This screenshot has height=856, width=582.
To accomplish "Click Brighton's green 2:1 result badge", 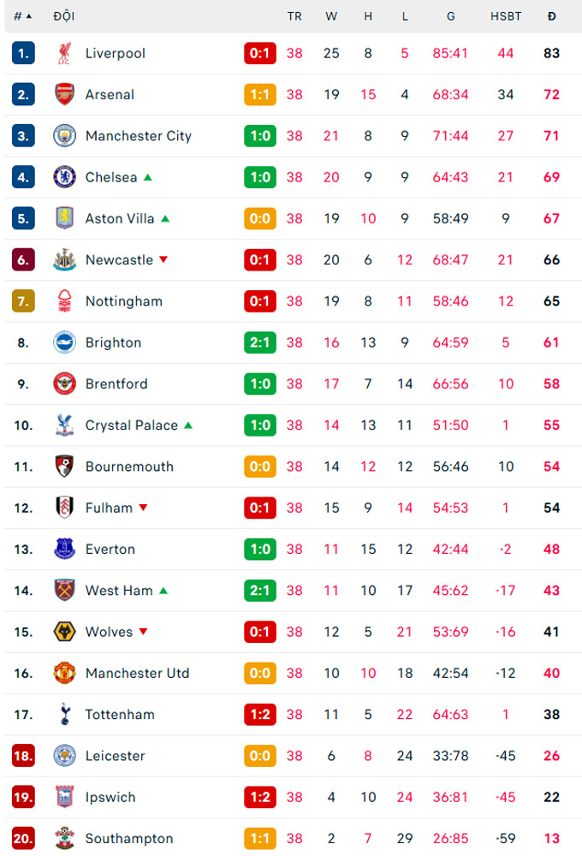I will pos(260,342).
